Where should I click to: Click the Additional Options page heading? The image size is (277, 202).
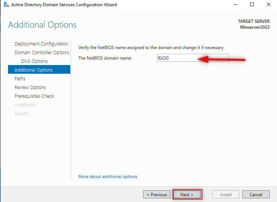click(x=42, y=25)
